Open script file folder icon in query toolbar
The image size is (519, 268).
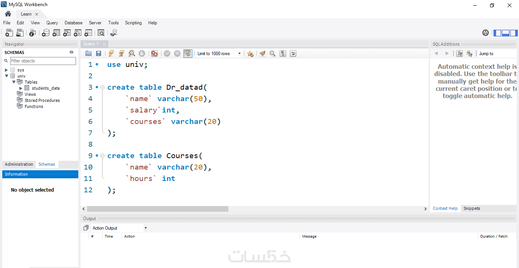click(x=89, y=54)
